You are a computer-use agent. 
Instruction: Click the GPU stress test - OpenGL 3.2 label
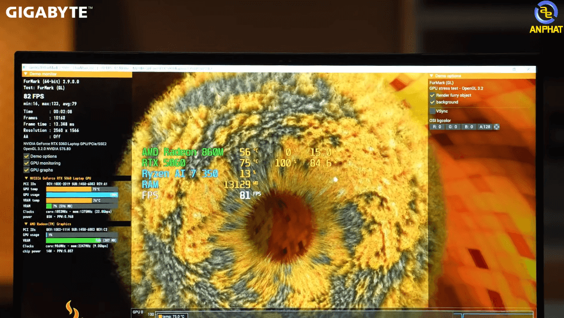pos(456,88)
